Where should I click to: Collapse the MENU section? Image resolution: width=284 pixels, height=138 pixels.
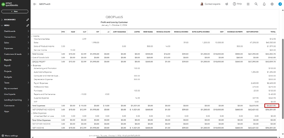click(x=2, y=26)
